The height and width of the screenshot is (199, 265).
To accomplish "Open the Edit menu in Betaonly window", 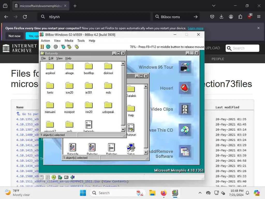I will pos(51,58).
